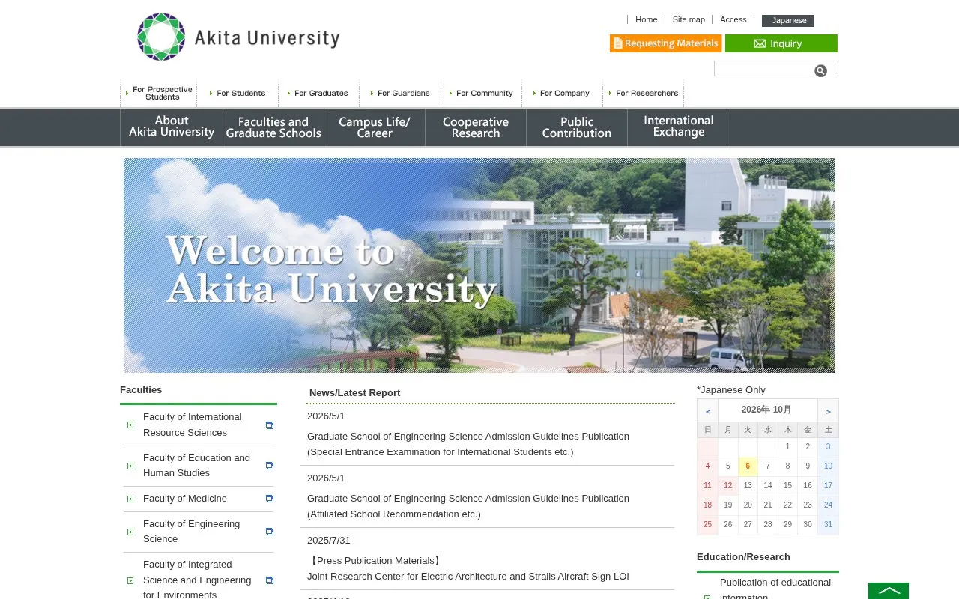Open Faculty of Medicine link

pyautogui.click(x=185, y=499)
